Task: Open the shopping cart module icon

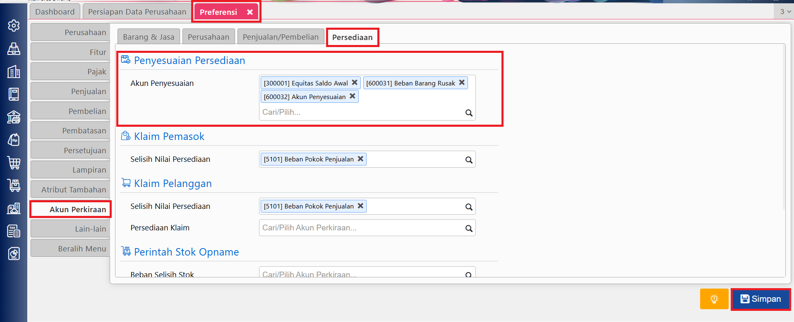Action: click(x=14, y=163)
